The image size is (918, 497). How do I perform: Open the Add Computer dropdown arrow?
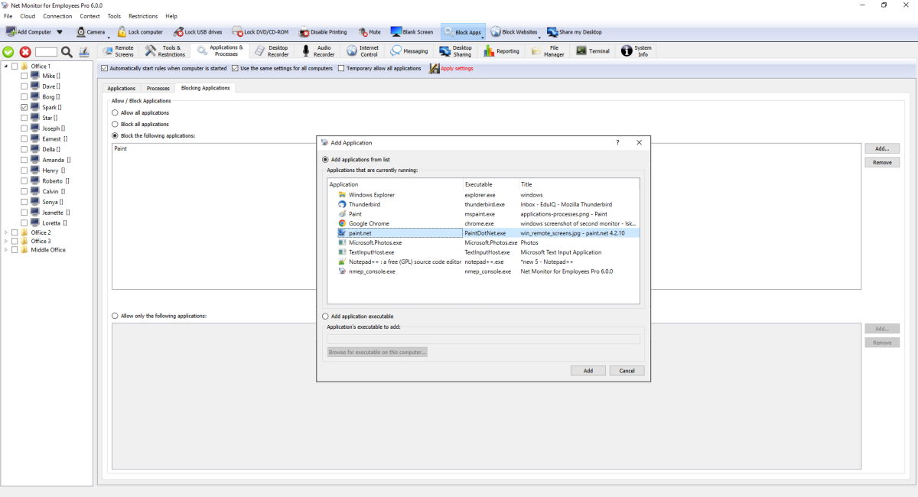(x=60, y=32)
